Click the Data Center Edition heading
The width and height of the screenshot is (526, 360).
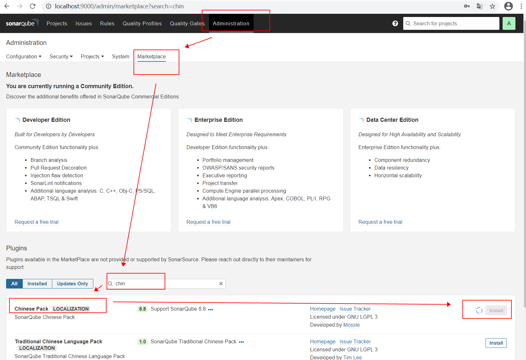coord(392,120)
